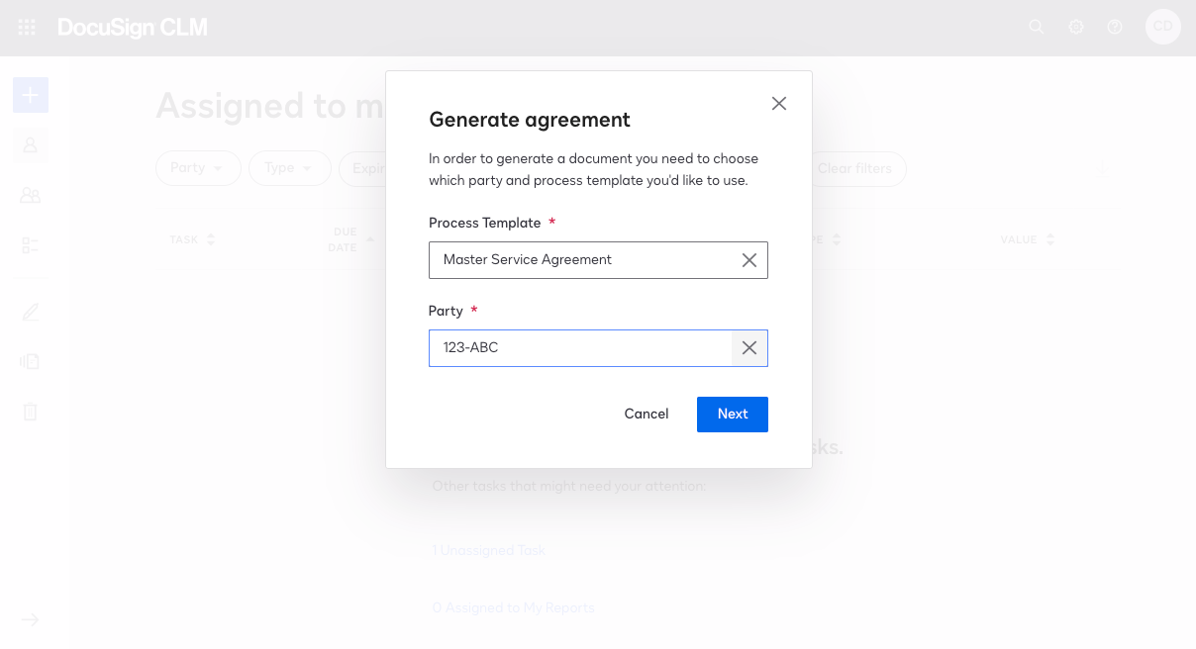Clear the Master Service Agreement selection
This screenshot has height=649, width=1196.
748,259
